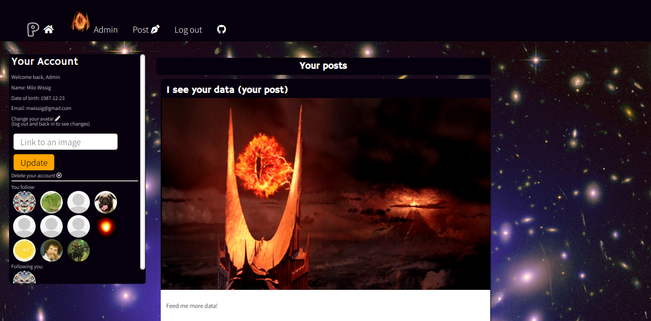Viewport: 651px width, 321px height.
Task: Click the pencil icon to change avatar
Action: (x=58, y=119)
